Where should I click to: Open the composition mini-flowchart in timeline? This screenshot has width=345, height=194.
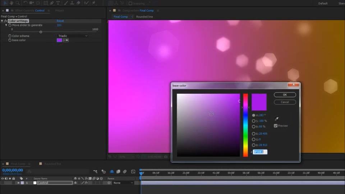click(x=95, y=171)
